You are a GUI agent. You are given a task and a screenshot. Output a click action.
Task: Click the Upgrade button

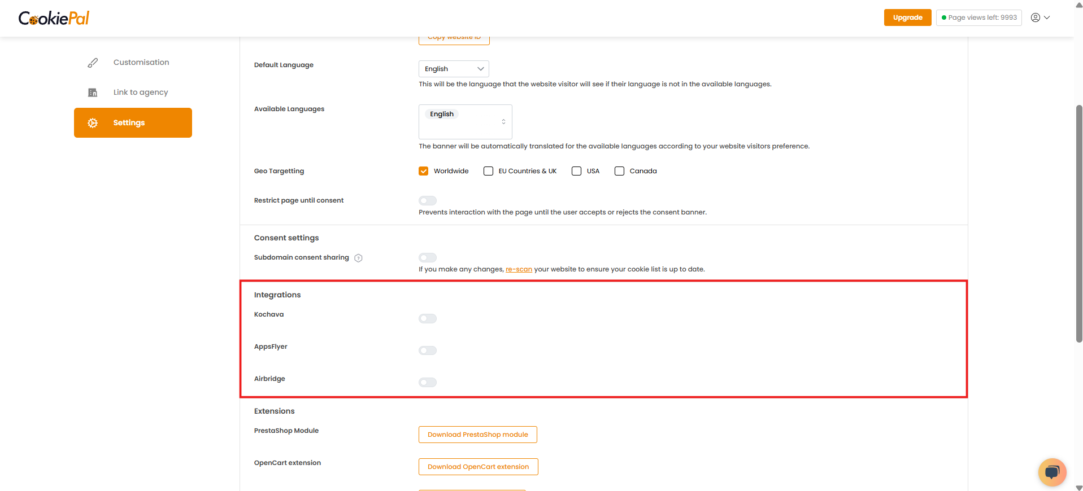[x=907, y=17]
